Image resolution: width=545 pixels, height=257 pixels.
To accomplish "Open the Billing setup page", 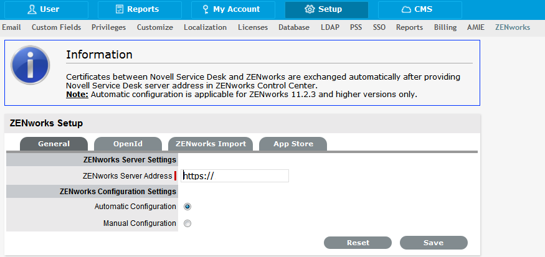I will (x=445, y=27).
